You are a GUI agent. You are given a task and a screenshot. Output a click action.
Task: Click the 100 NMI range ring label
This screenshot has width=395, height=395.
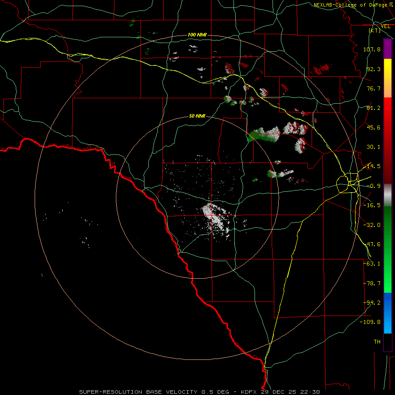(197, 35)
